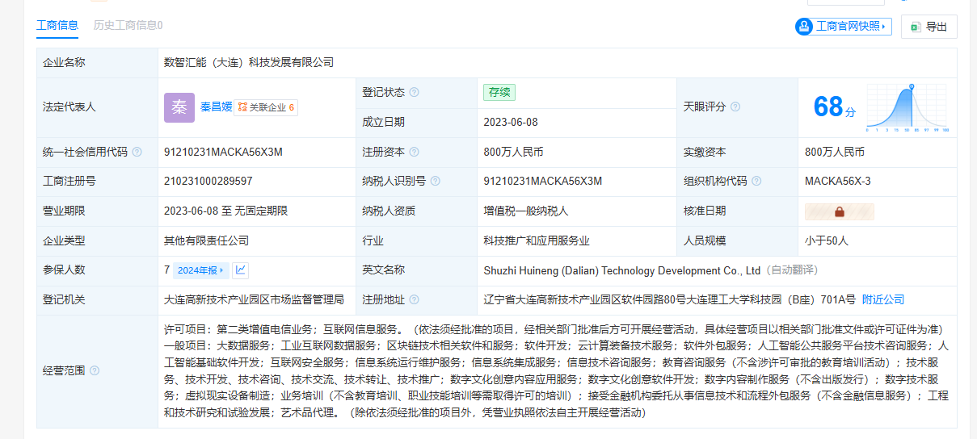
Task: Click the 导出 export button
Action: [929, 27]
